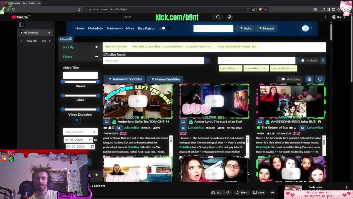
Task: Reload the page in the browser toolbar
Action: coord(13,9)
